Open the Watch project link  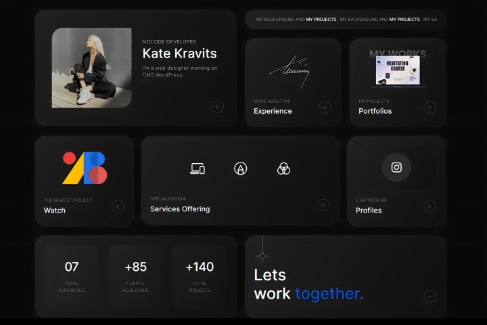(55, 211)
